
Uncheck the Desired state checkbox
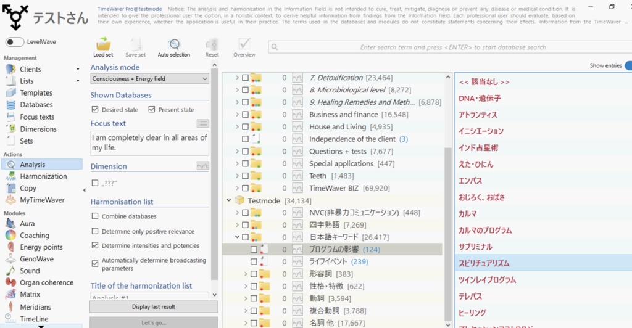click(95, 109)
